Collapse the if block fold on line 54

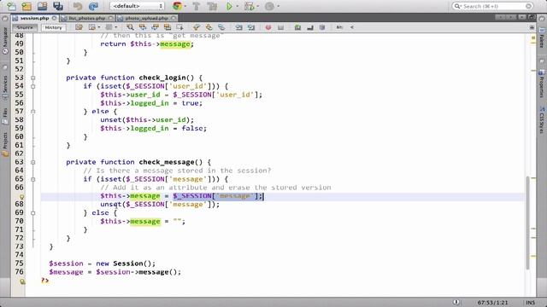pos(33,86)
